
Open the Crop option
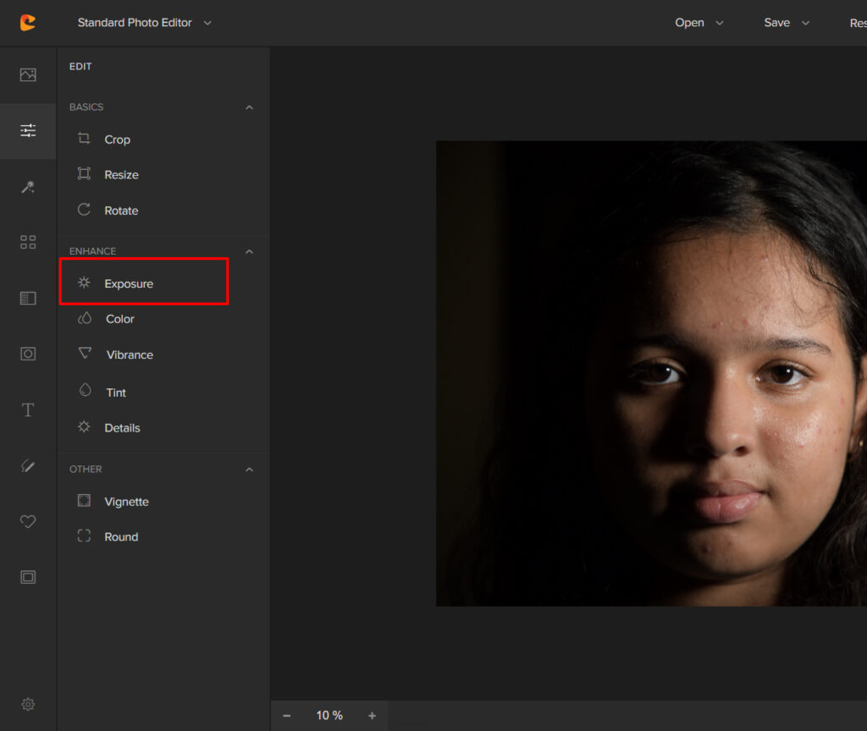[117, 140]
